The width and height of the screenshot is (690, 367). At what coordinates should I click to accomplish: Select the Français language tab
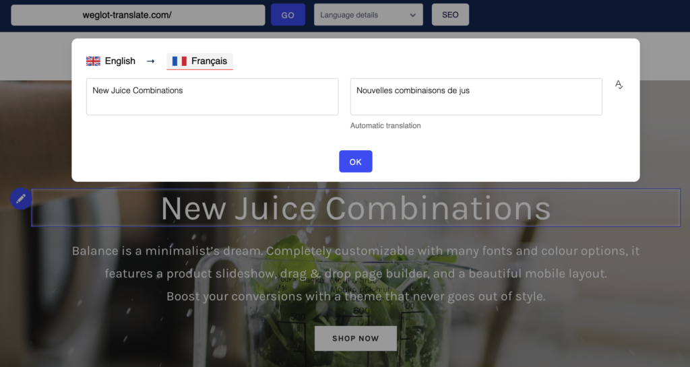199,61
